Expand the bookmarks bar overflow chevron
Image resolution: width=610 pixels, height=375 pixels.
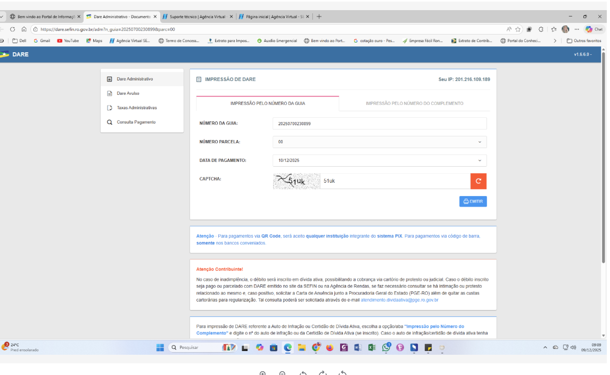(x=555, y=40)
